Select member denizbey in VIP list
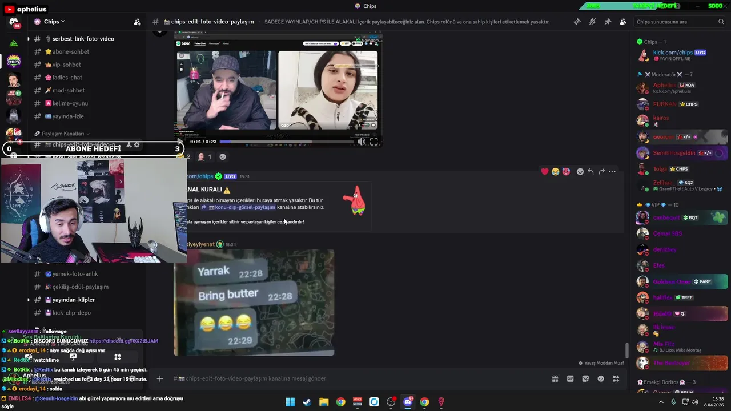This screenshot has width=731, height=411. [680, 249]
